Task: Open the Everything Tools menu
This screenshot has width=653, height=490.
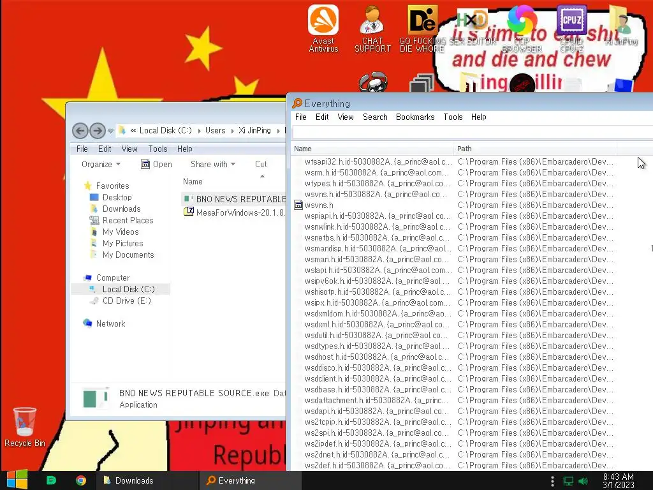Action: coord(453,117)
